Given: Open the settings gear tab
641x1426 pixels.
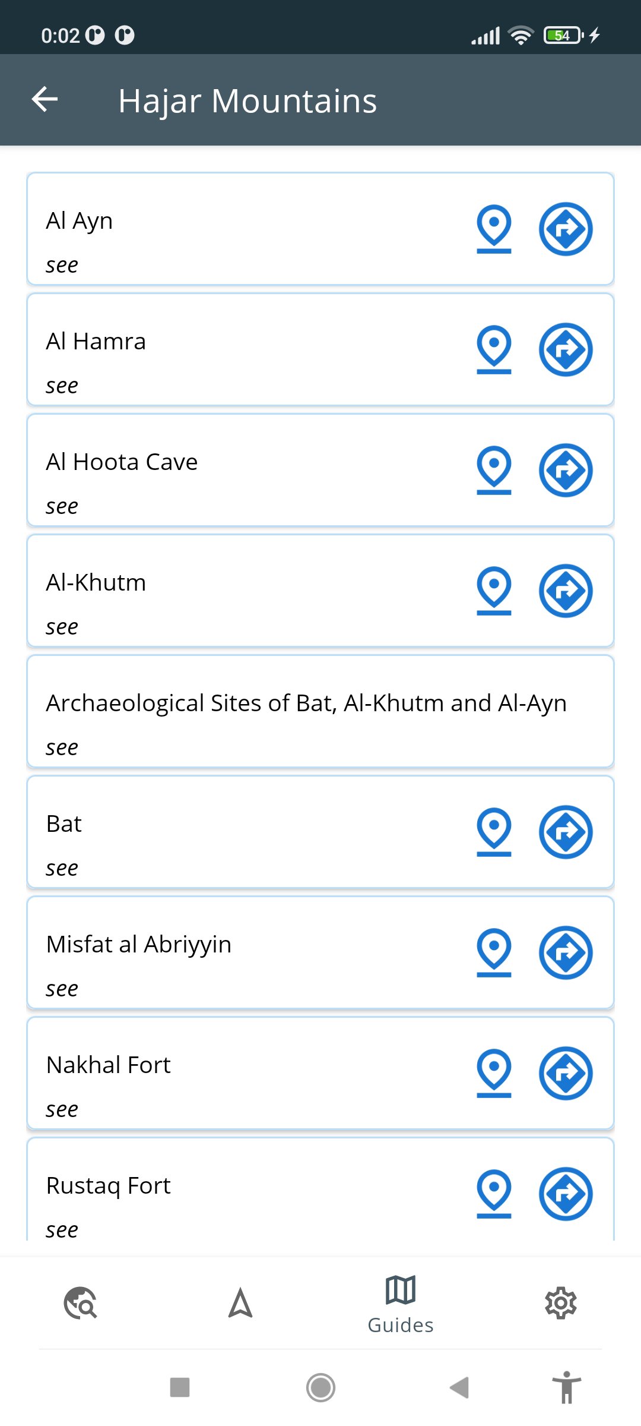Looking at the screenshot, I should 561,1303.
